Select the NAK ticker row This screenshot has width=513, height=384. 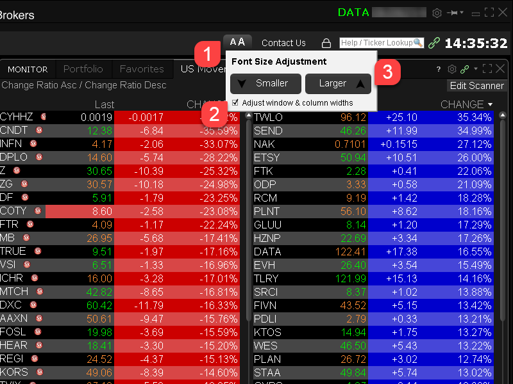tap(264, 144)
